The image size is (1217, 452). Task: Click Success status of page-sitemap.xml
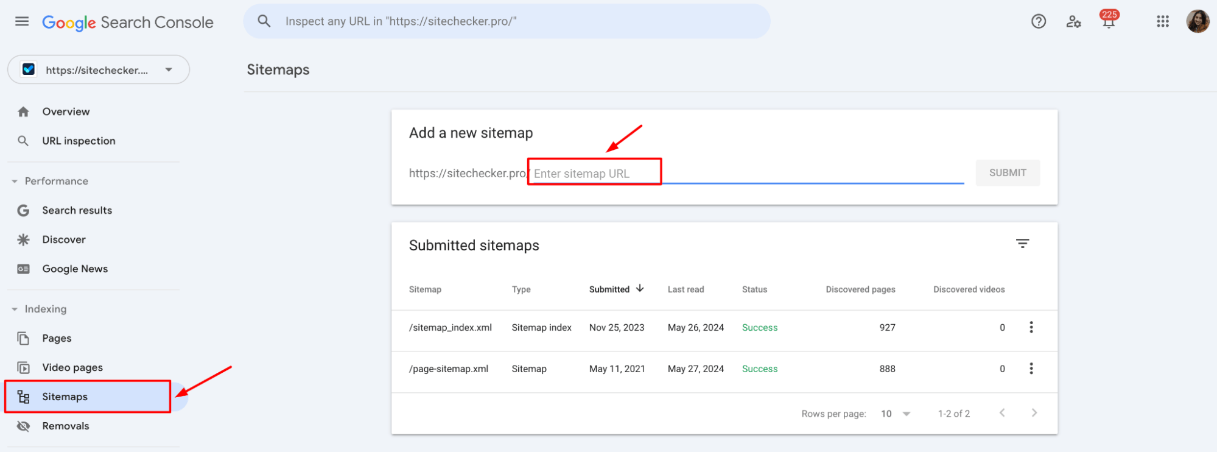(x=760, y=369)
